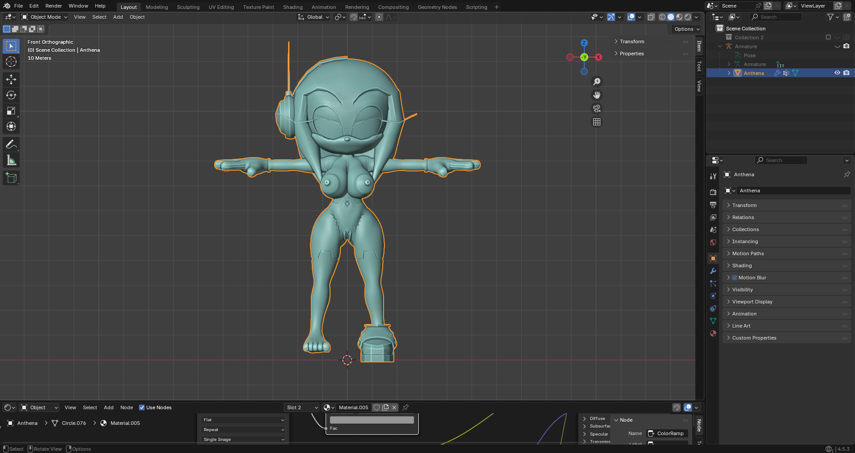Open the Material properties tab

(x=713, y=333)
